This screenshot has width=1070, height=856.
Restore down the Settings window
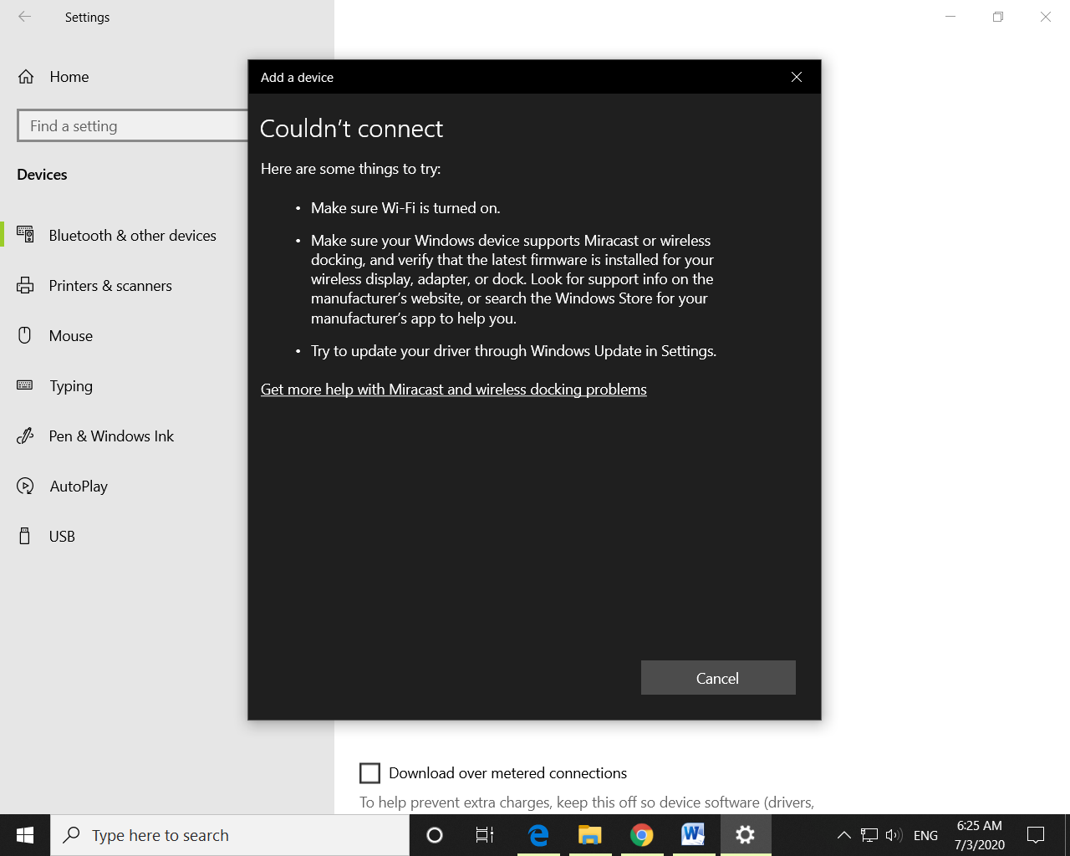998,17
